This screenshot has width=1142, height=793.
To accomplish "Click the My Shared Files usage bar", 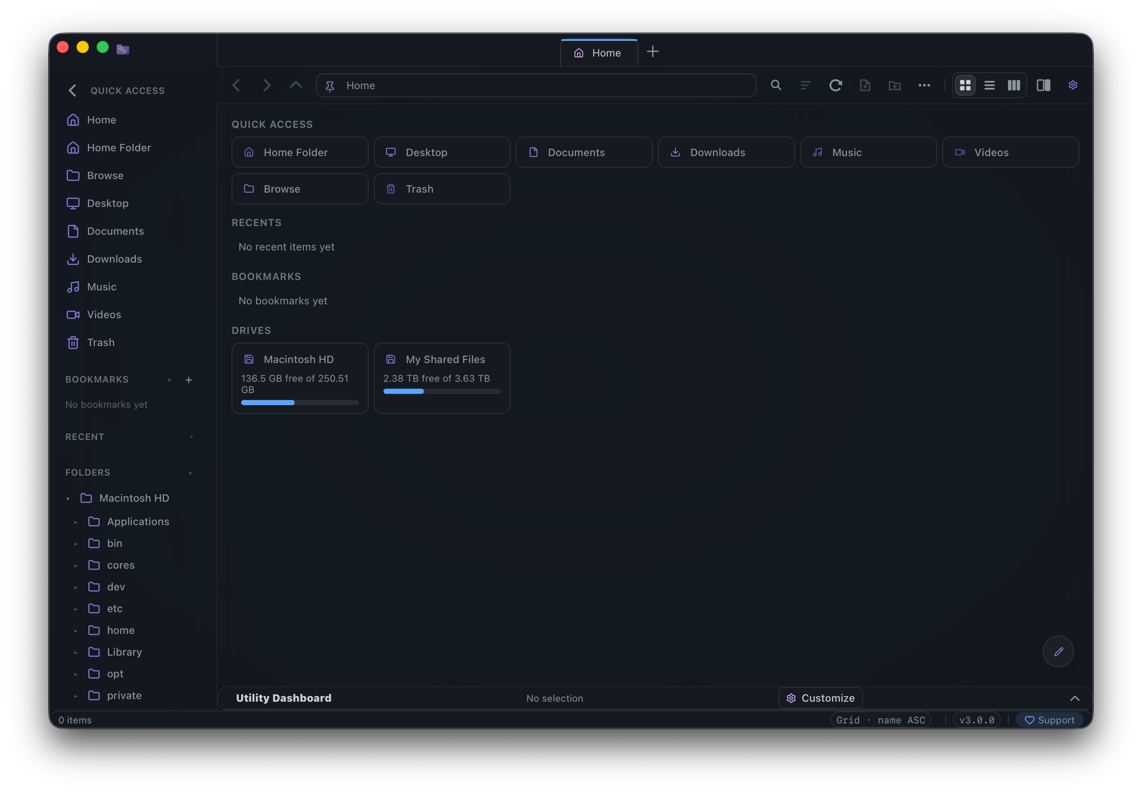I will click(x=442, y=392).
